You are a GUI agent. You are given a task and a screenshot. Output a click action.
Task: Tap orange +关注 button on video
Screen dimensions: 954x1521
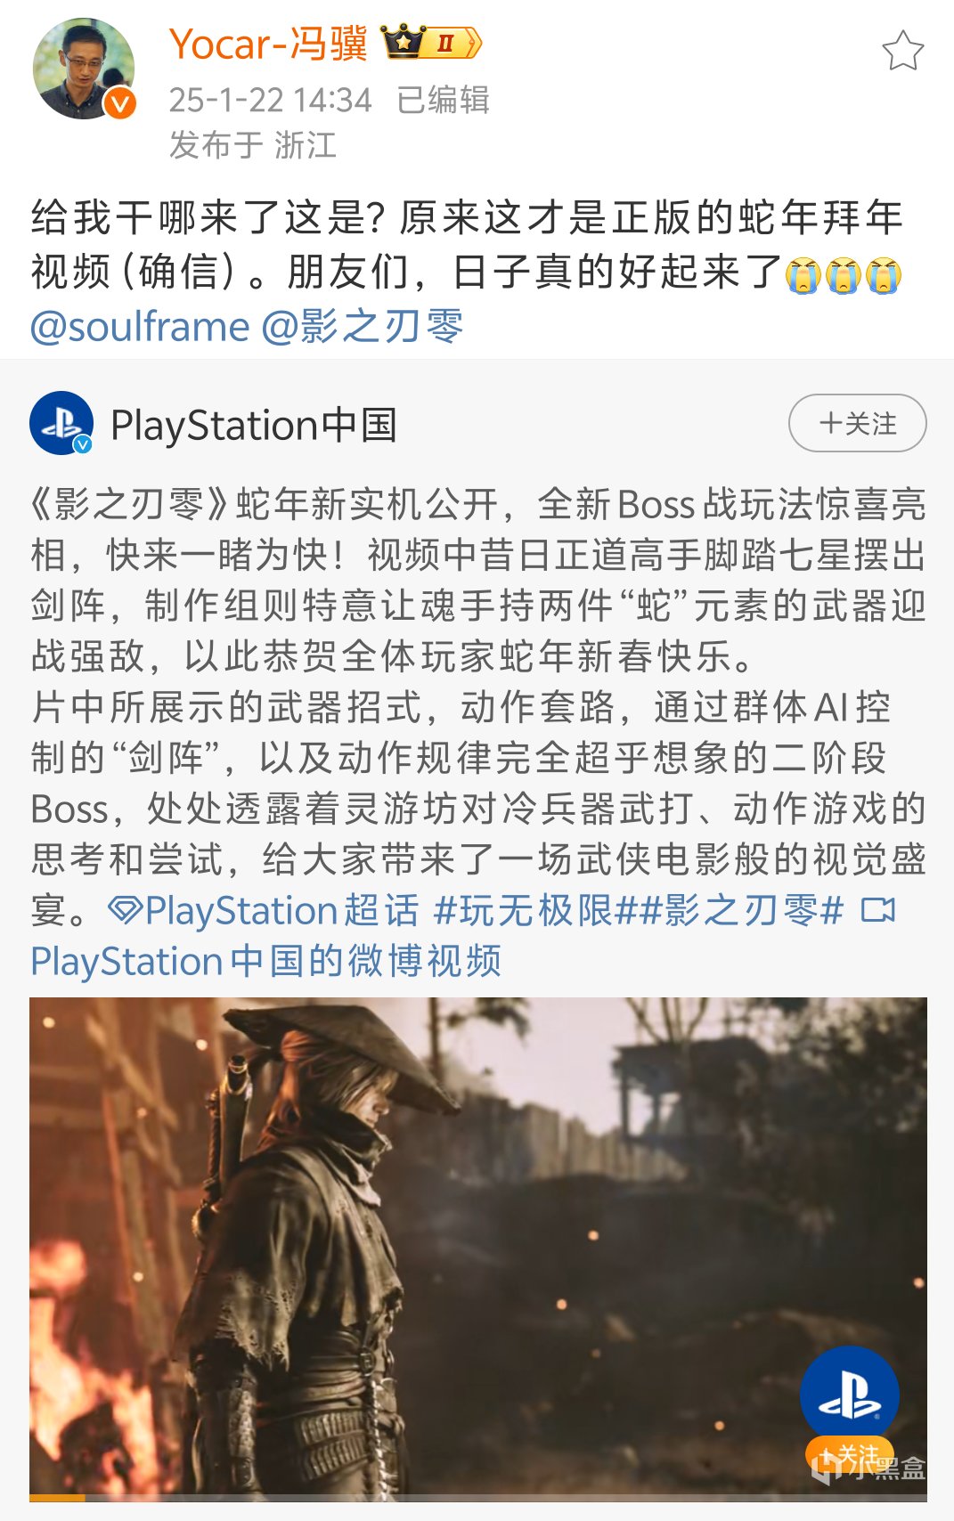[849, 1453]
